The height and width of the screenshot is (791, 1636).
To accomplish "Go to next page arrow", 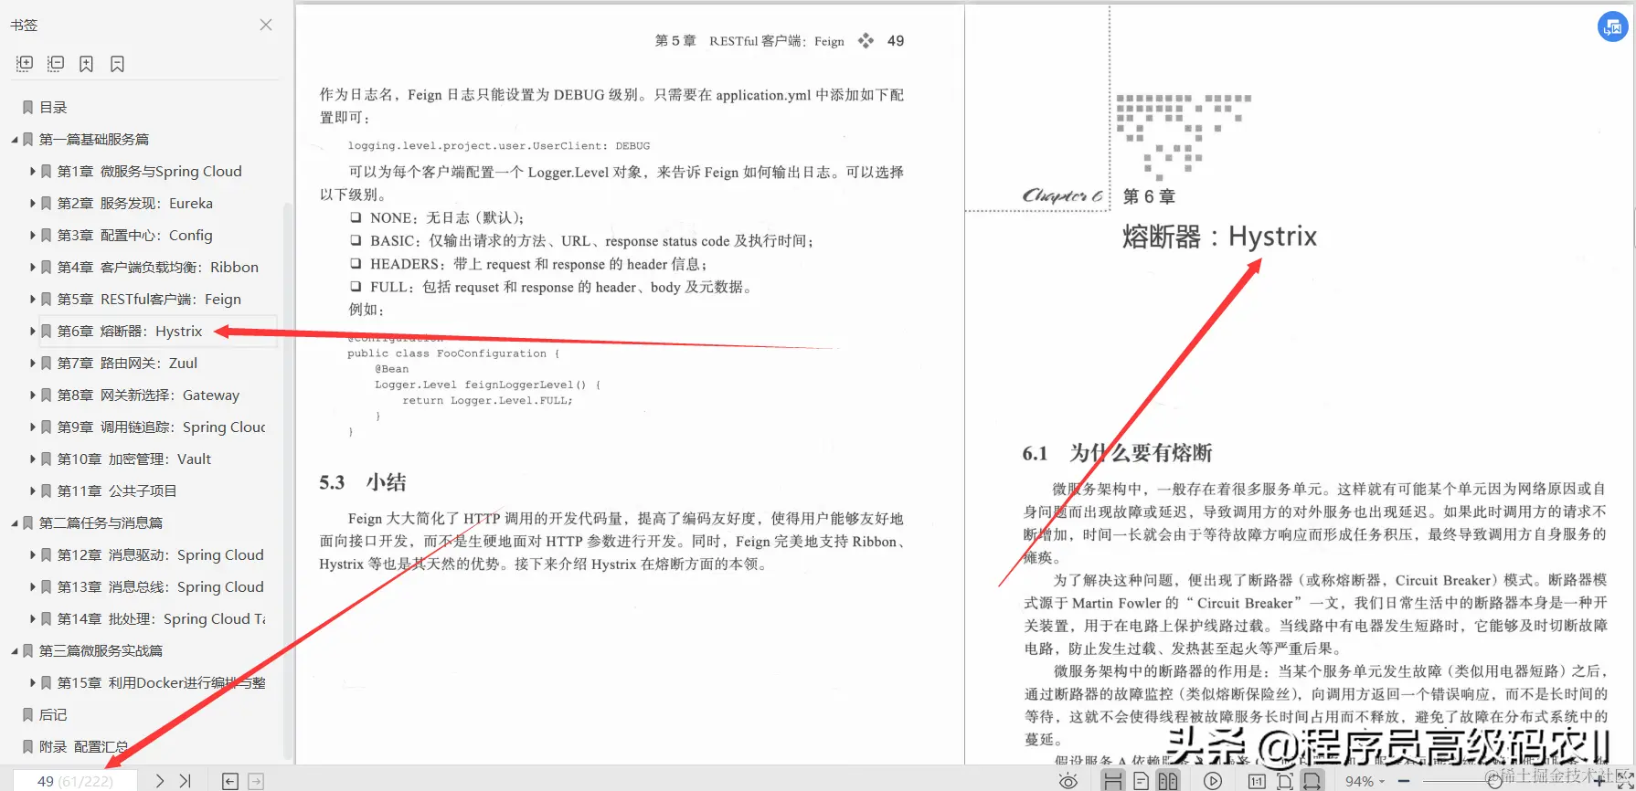I will click(160, 781).
